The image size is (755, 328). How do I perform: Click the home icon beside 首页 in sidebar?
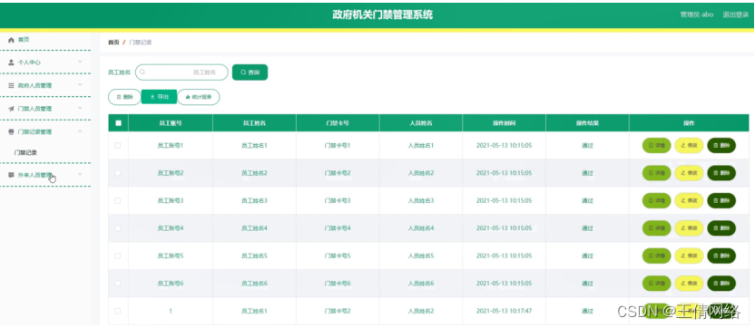point(11,40)
